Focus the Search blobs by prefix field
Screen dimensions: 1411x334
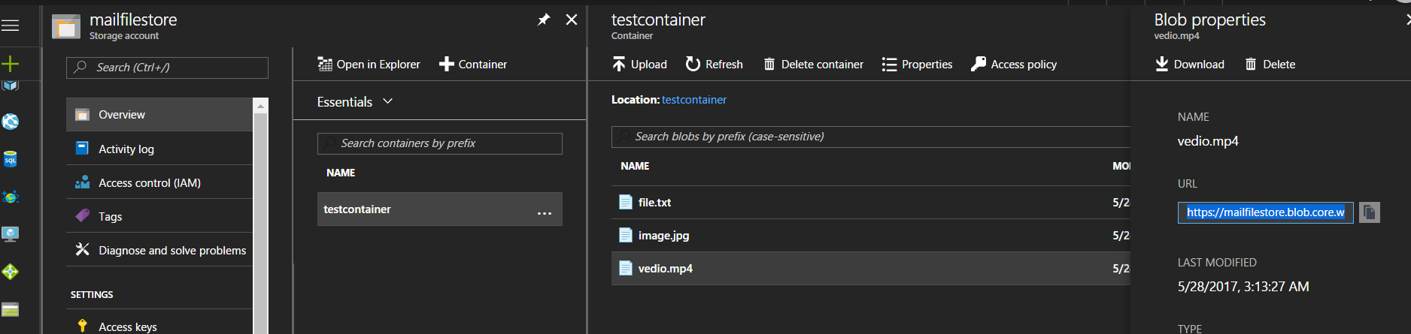point(871,137)
